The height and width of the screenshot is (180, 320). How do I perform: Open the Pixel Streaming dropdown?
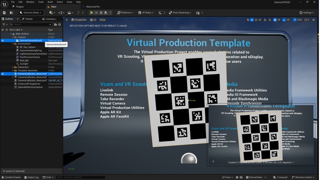click(180, 12)
